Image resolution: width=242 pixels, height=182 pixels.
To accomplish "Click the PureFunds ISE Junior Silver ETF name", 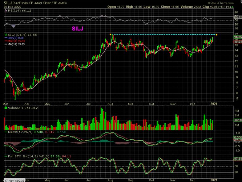I will (x=35, y=3).
